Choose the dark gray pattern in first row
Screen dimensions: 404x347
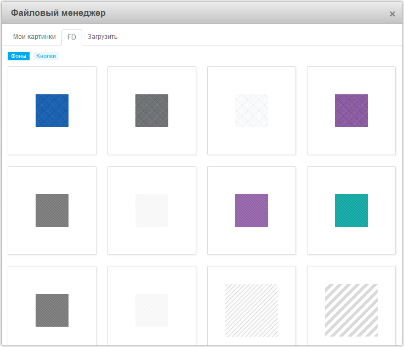[152, 111]
